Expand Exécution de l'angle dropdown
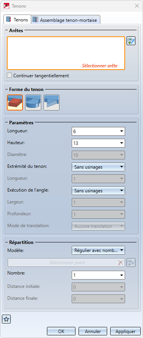Screen dimensions: 143x338 pos(98,190)
